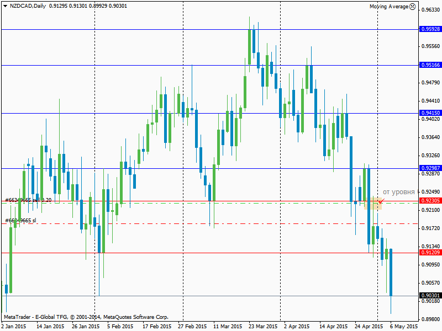The image size is (442, 331).
Task: Click the 0.90950 value on the price scale
Action: point(430,265)
